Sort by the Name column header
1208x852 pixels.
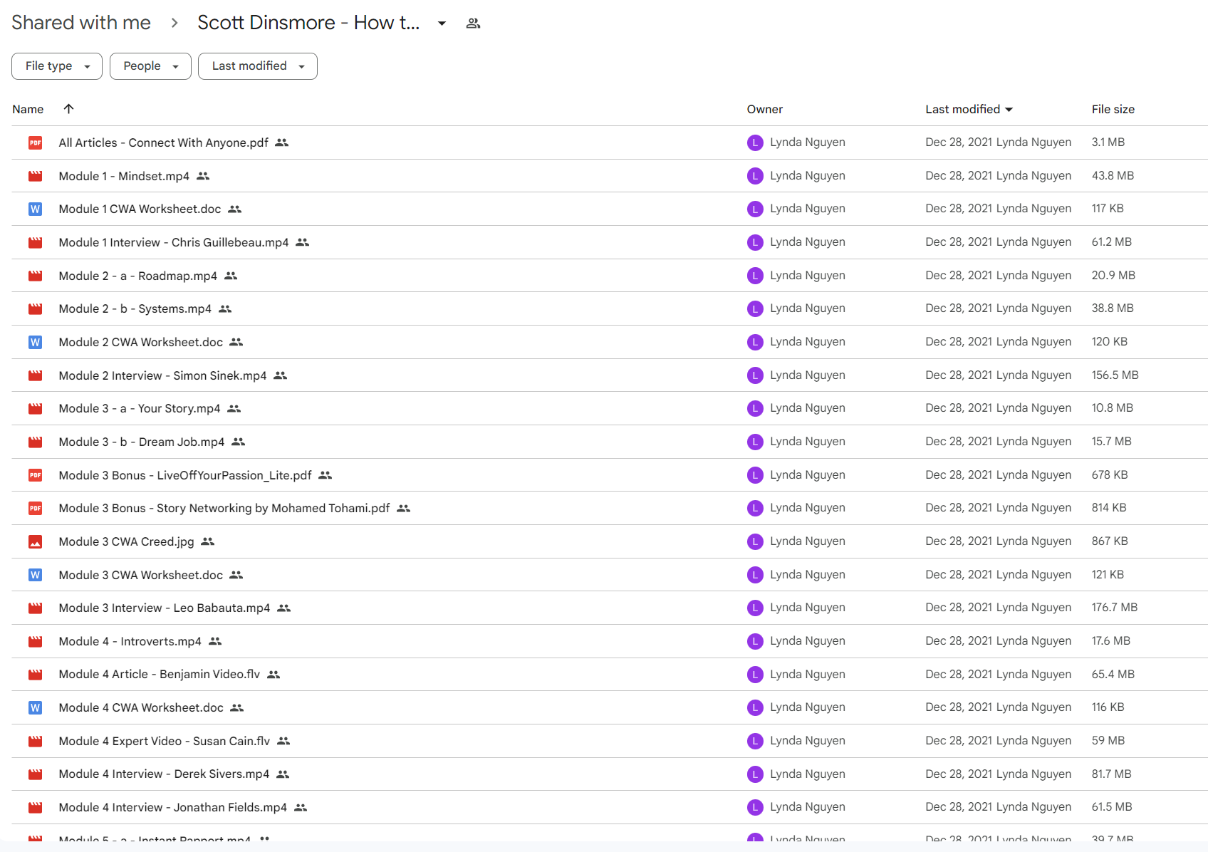pyautogui.click(x=28, y=109)
